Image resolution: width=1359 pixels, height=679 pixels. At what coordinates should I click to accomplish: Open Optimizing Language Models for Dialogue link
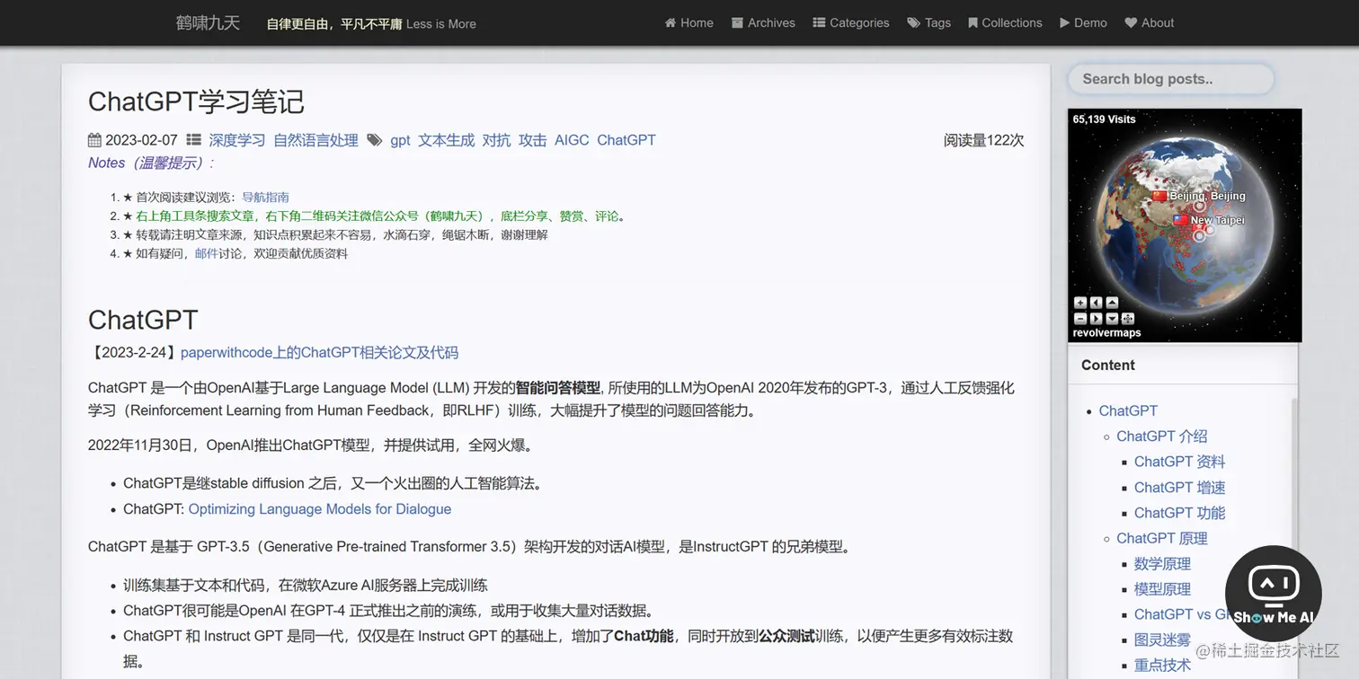[x=320, y=509]
